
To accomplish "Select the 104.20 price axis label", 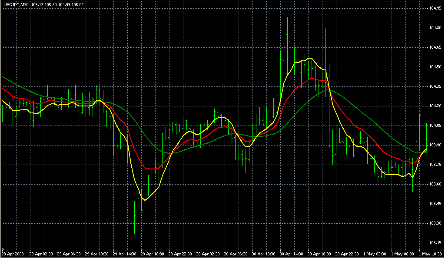I will point(435,106).
